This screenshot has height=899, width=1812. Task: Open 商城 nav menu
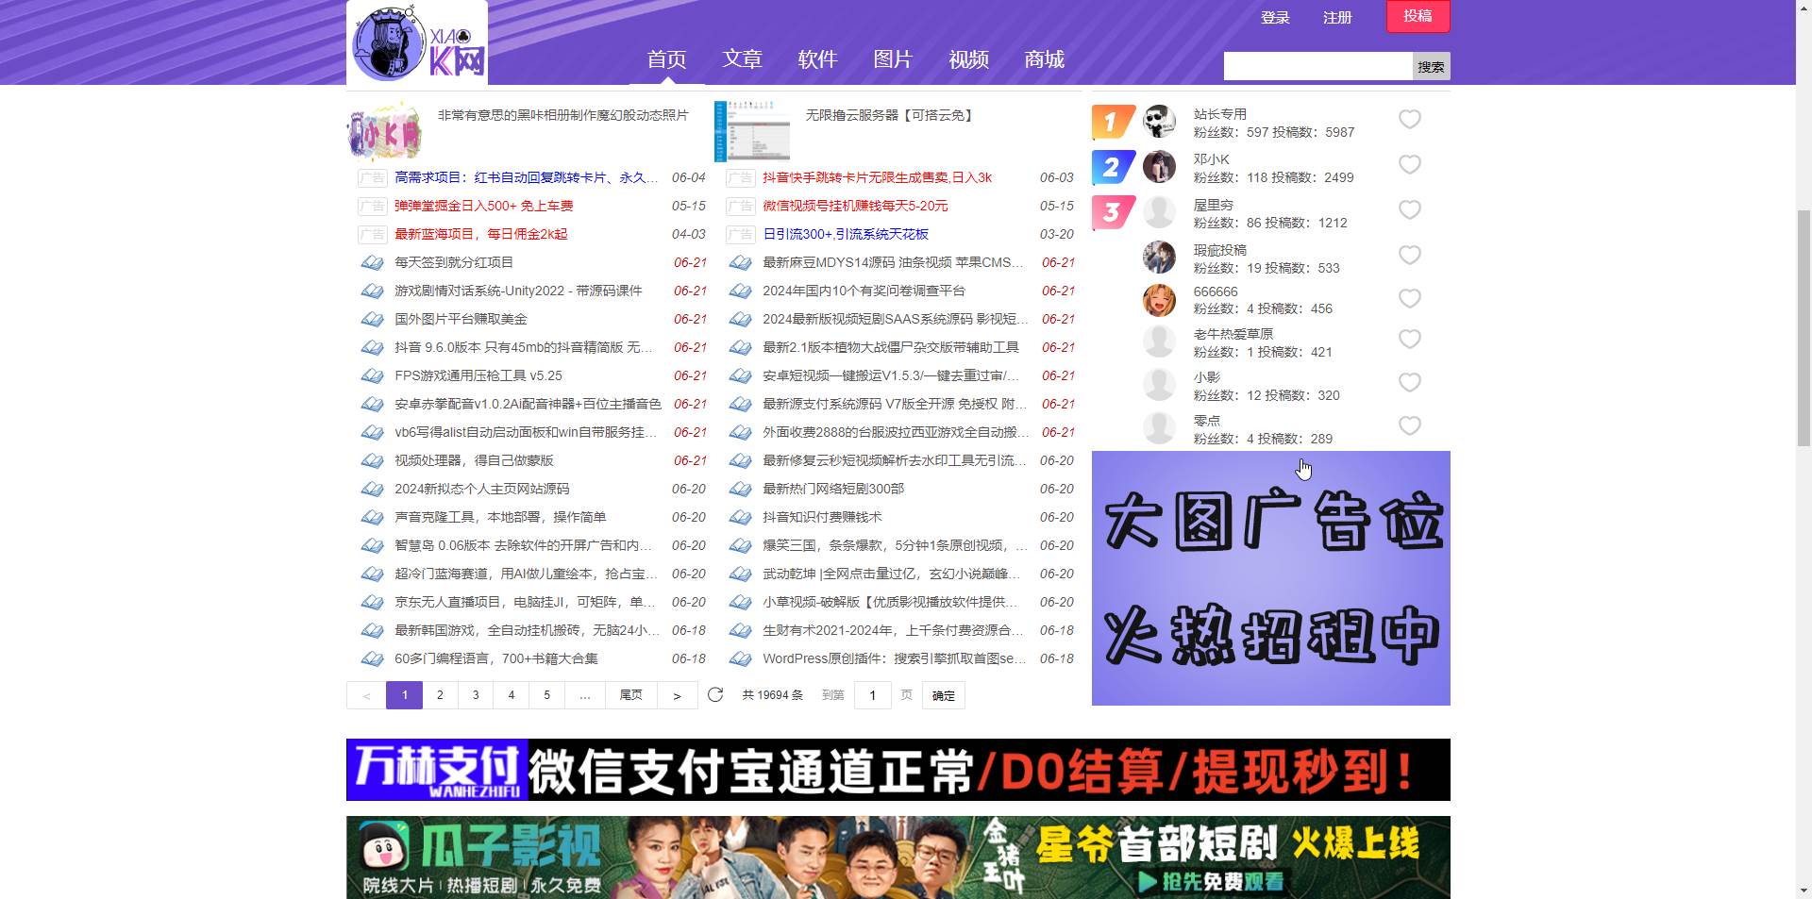(1044, 59)
